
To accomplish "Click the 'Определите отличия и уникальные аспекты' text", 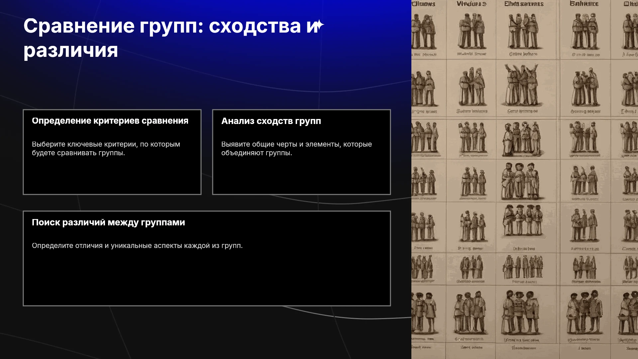I will (x=137, y=246).
